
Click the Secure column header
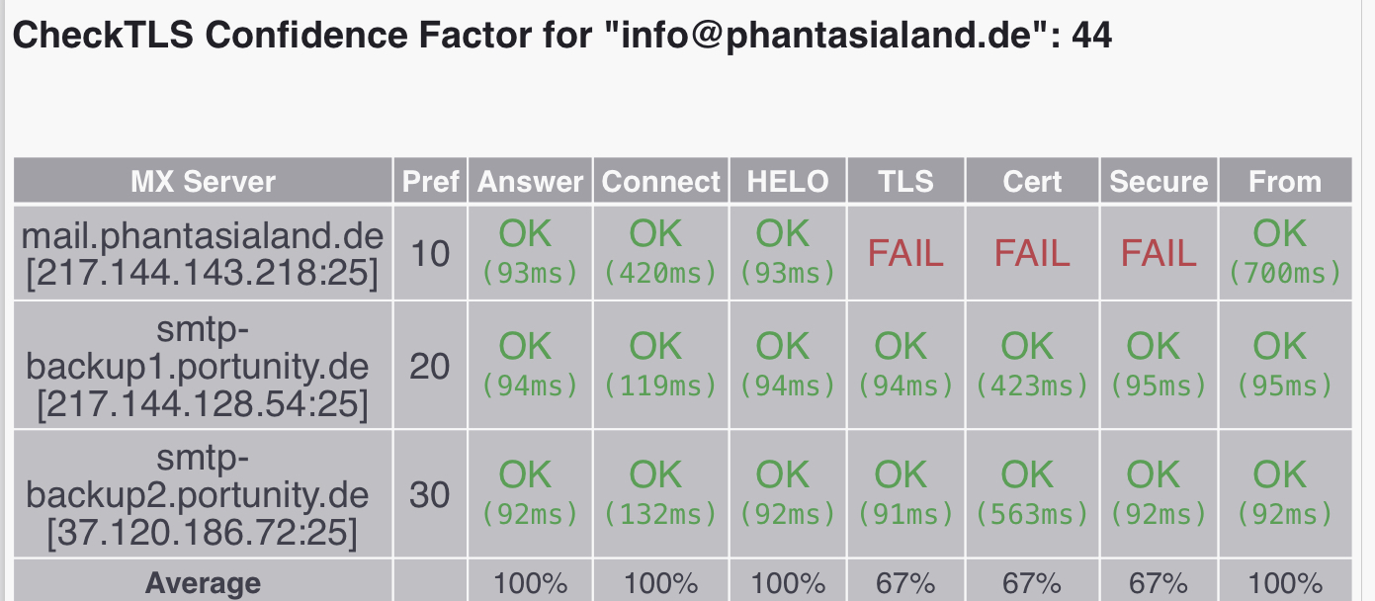pos(1159,181)
